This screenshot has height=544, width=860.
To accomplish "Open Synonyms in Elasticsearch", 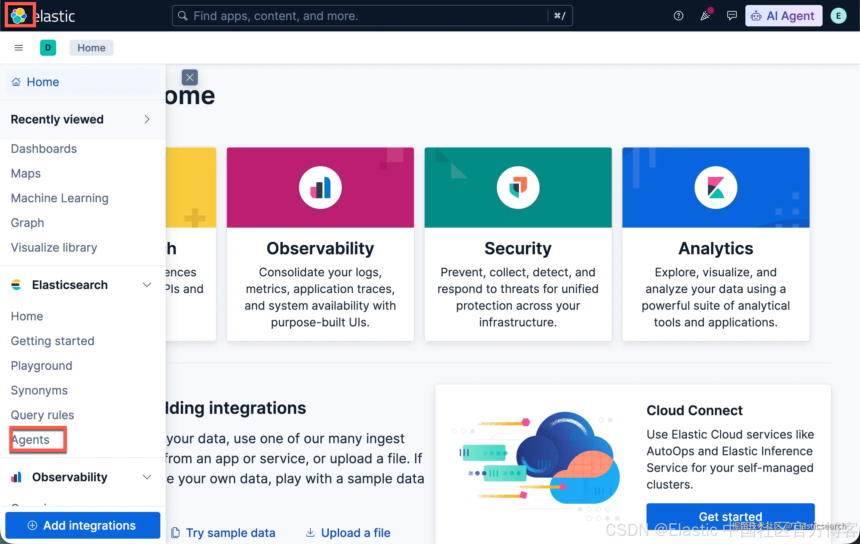I will (x=39, y=390).
